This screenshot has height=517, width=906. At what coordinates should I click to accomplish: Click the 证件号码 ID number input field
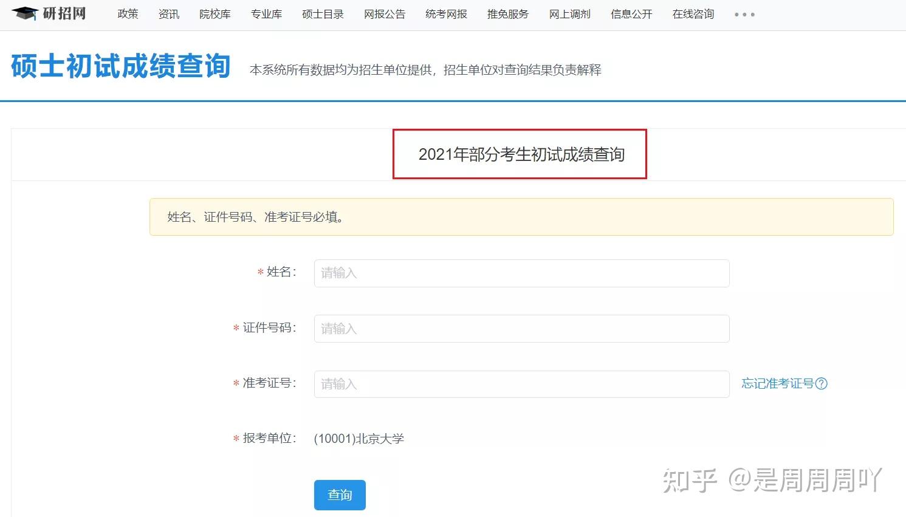coord(521,328)
